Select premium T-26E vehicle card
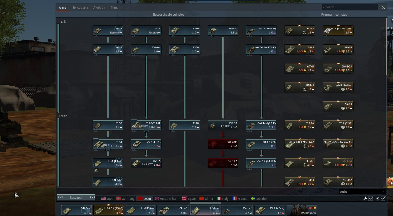This screenshot has height=216, width=393. point(300,31)
